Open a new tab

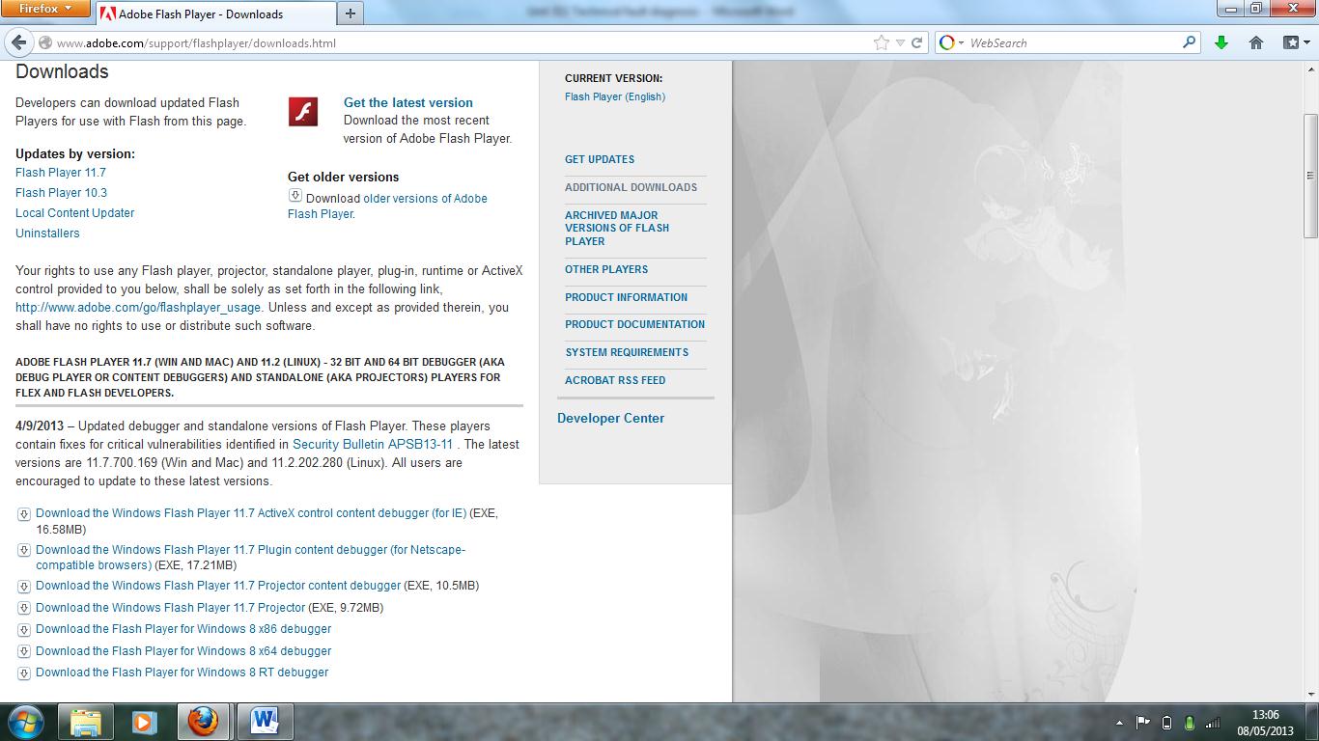point(350,14)
